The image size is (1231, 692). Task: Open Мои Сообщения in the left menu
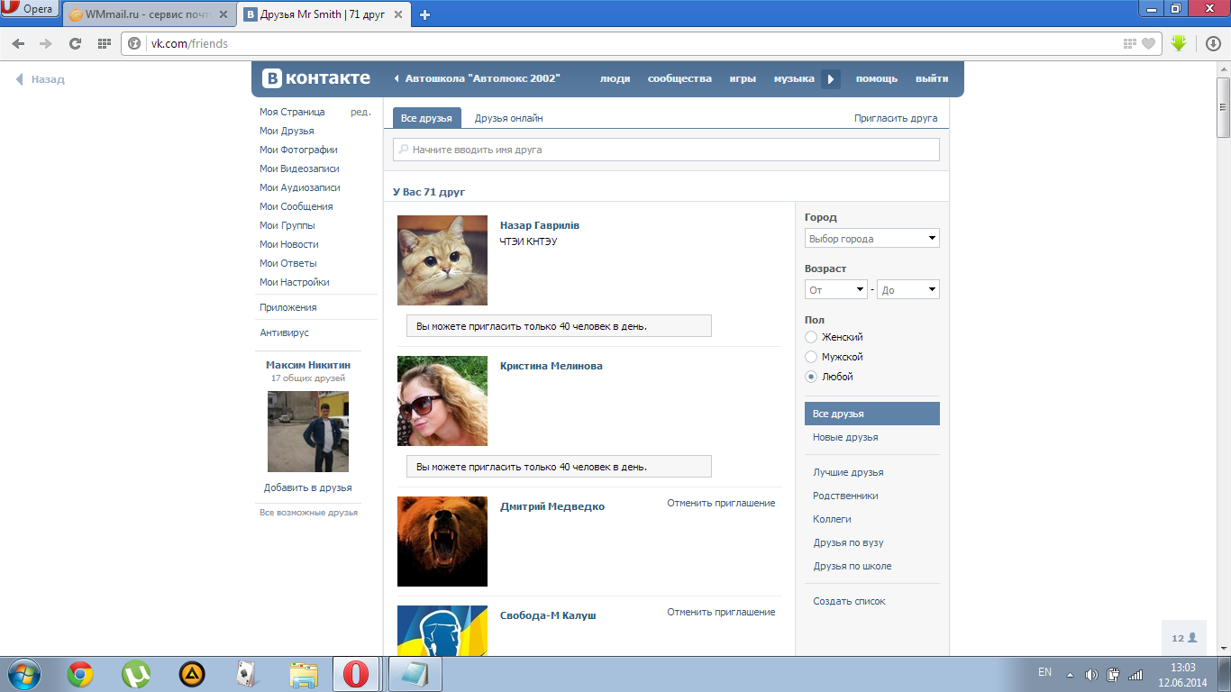[296, 206]
